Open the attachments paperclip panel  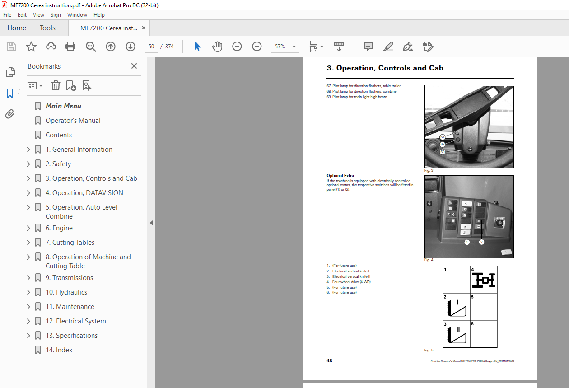click(10, 114)
